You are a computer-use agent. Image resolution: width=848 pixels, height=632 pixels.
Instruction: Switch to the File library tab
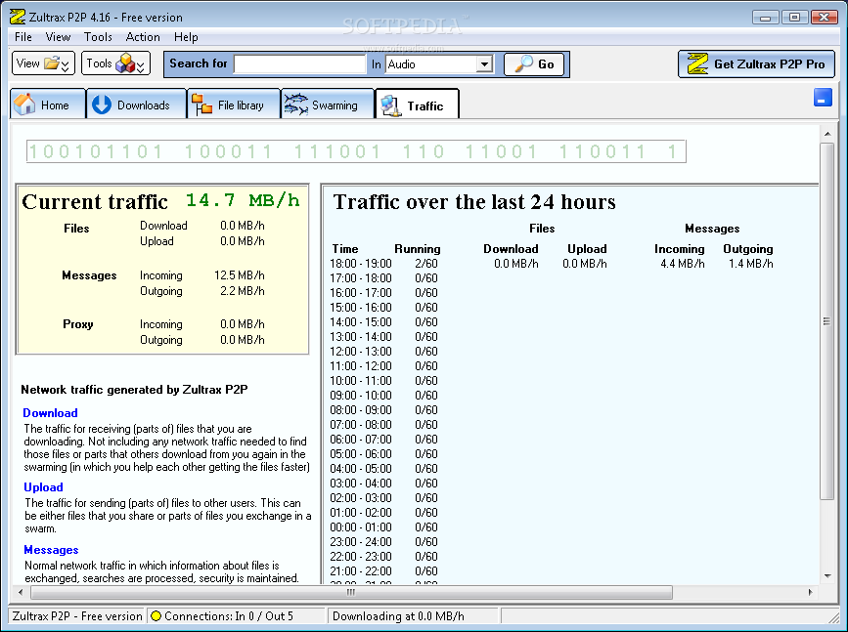[x=234, y=105]
